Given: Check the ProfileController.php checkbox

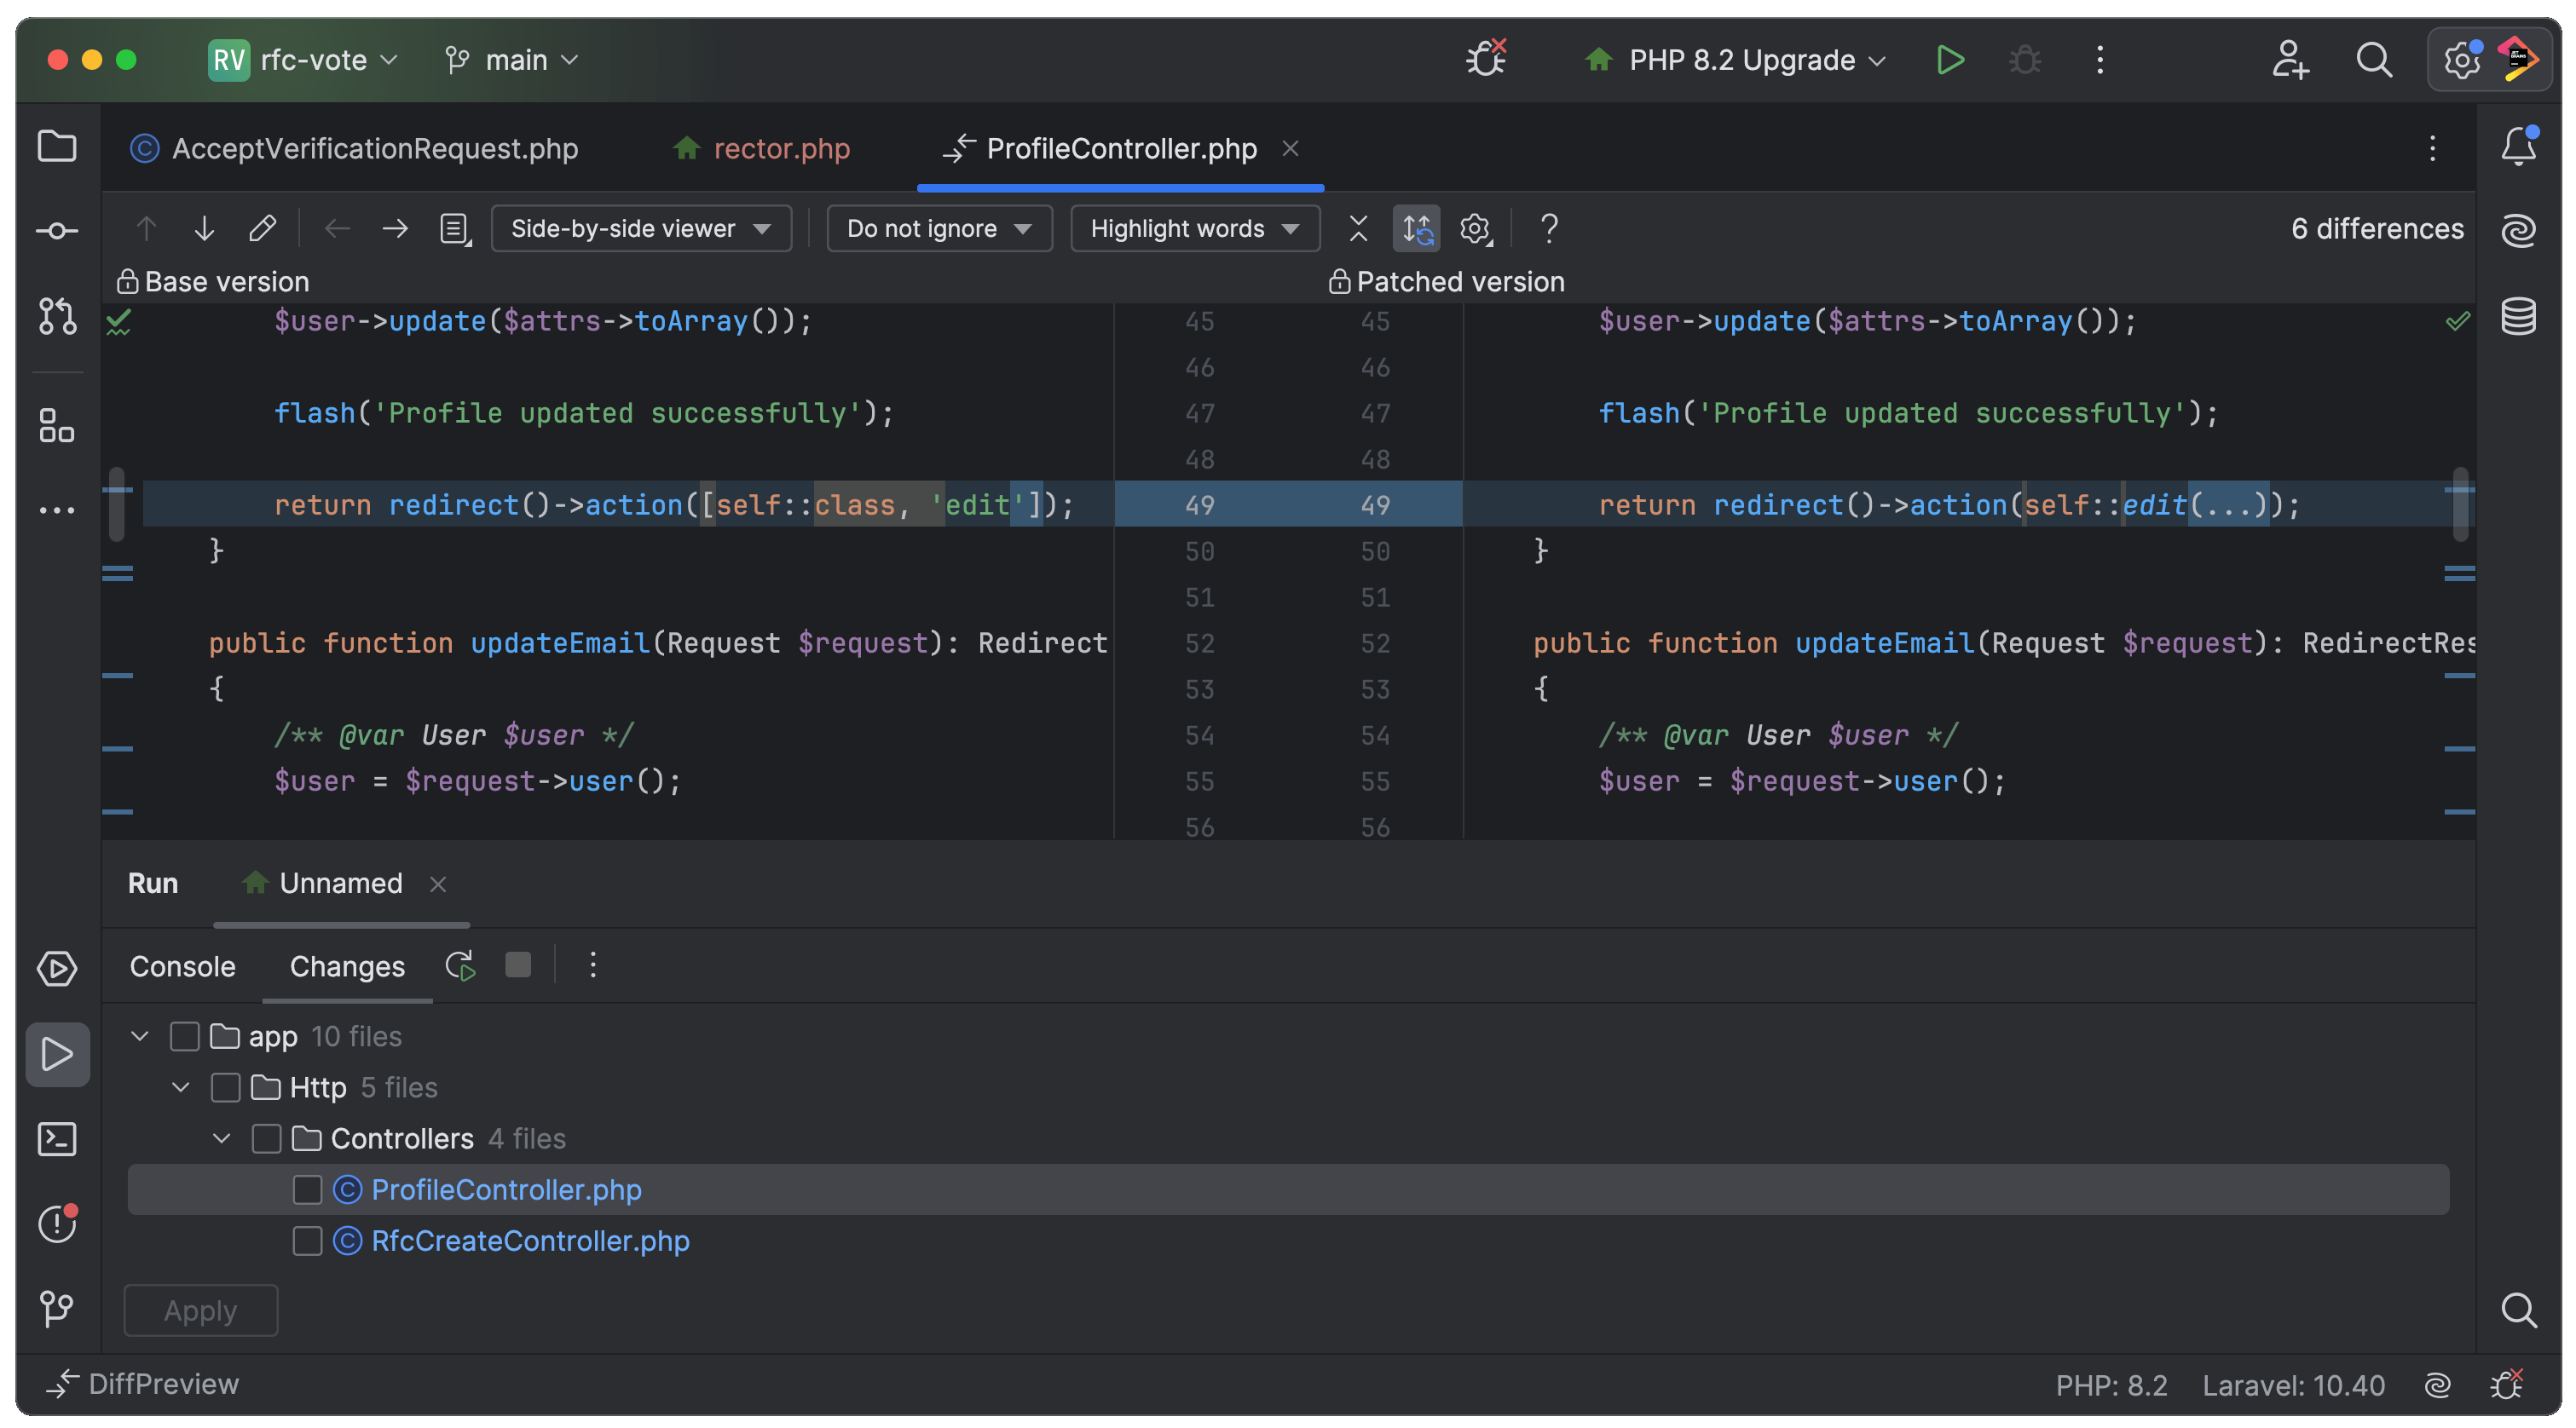Looking at the screenshot, I should click(x=307, y=1190).
